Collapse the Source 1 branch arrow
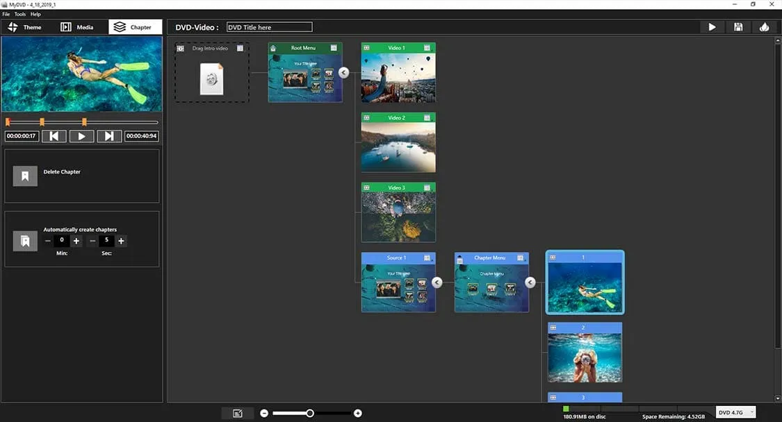Image resolution: width=782 pixels, height=422 pixels. [x=437, y=282]
